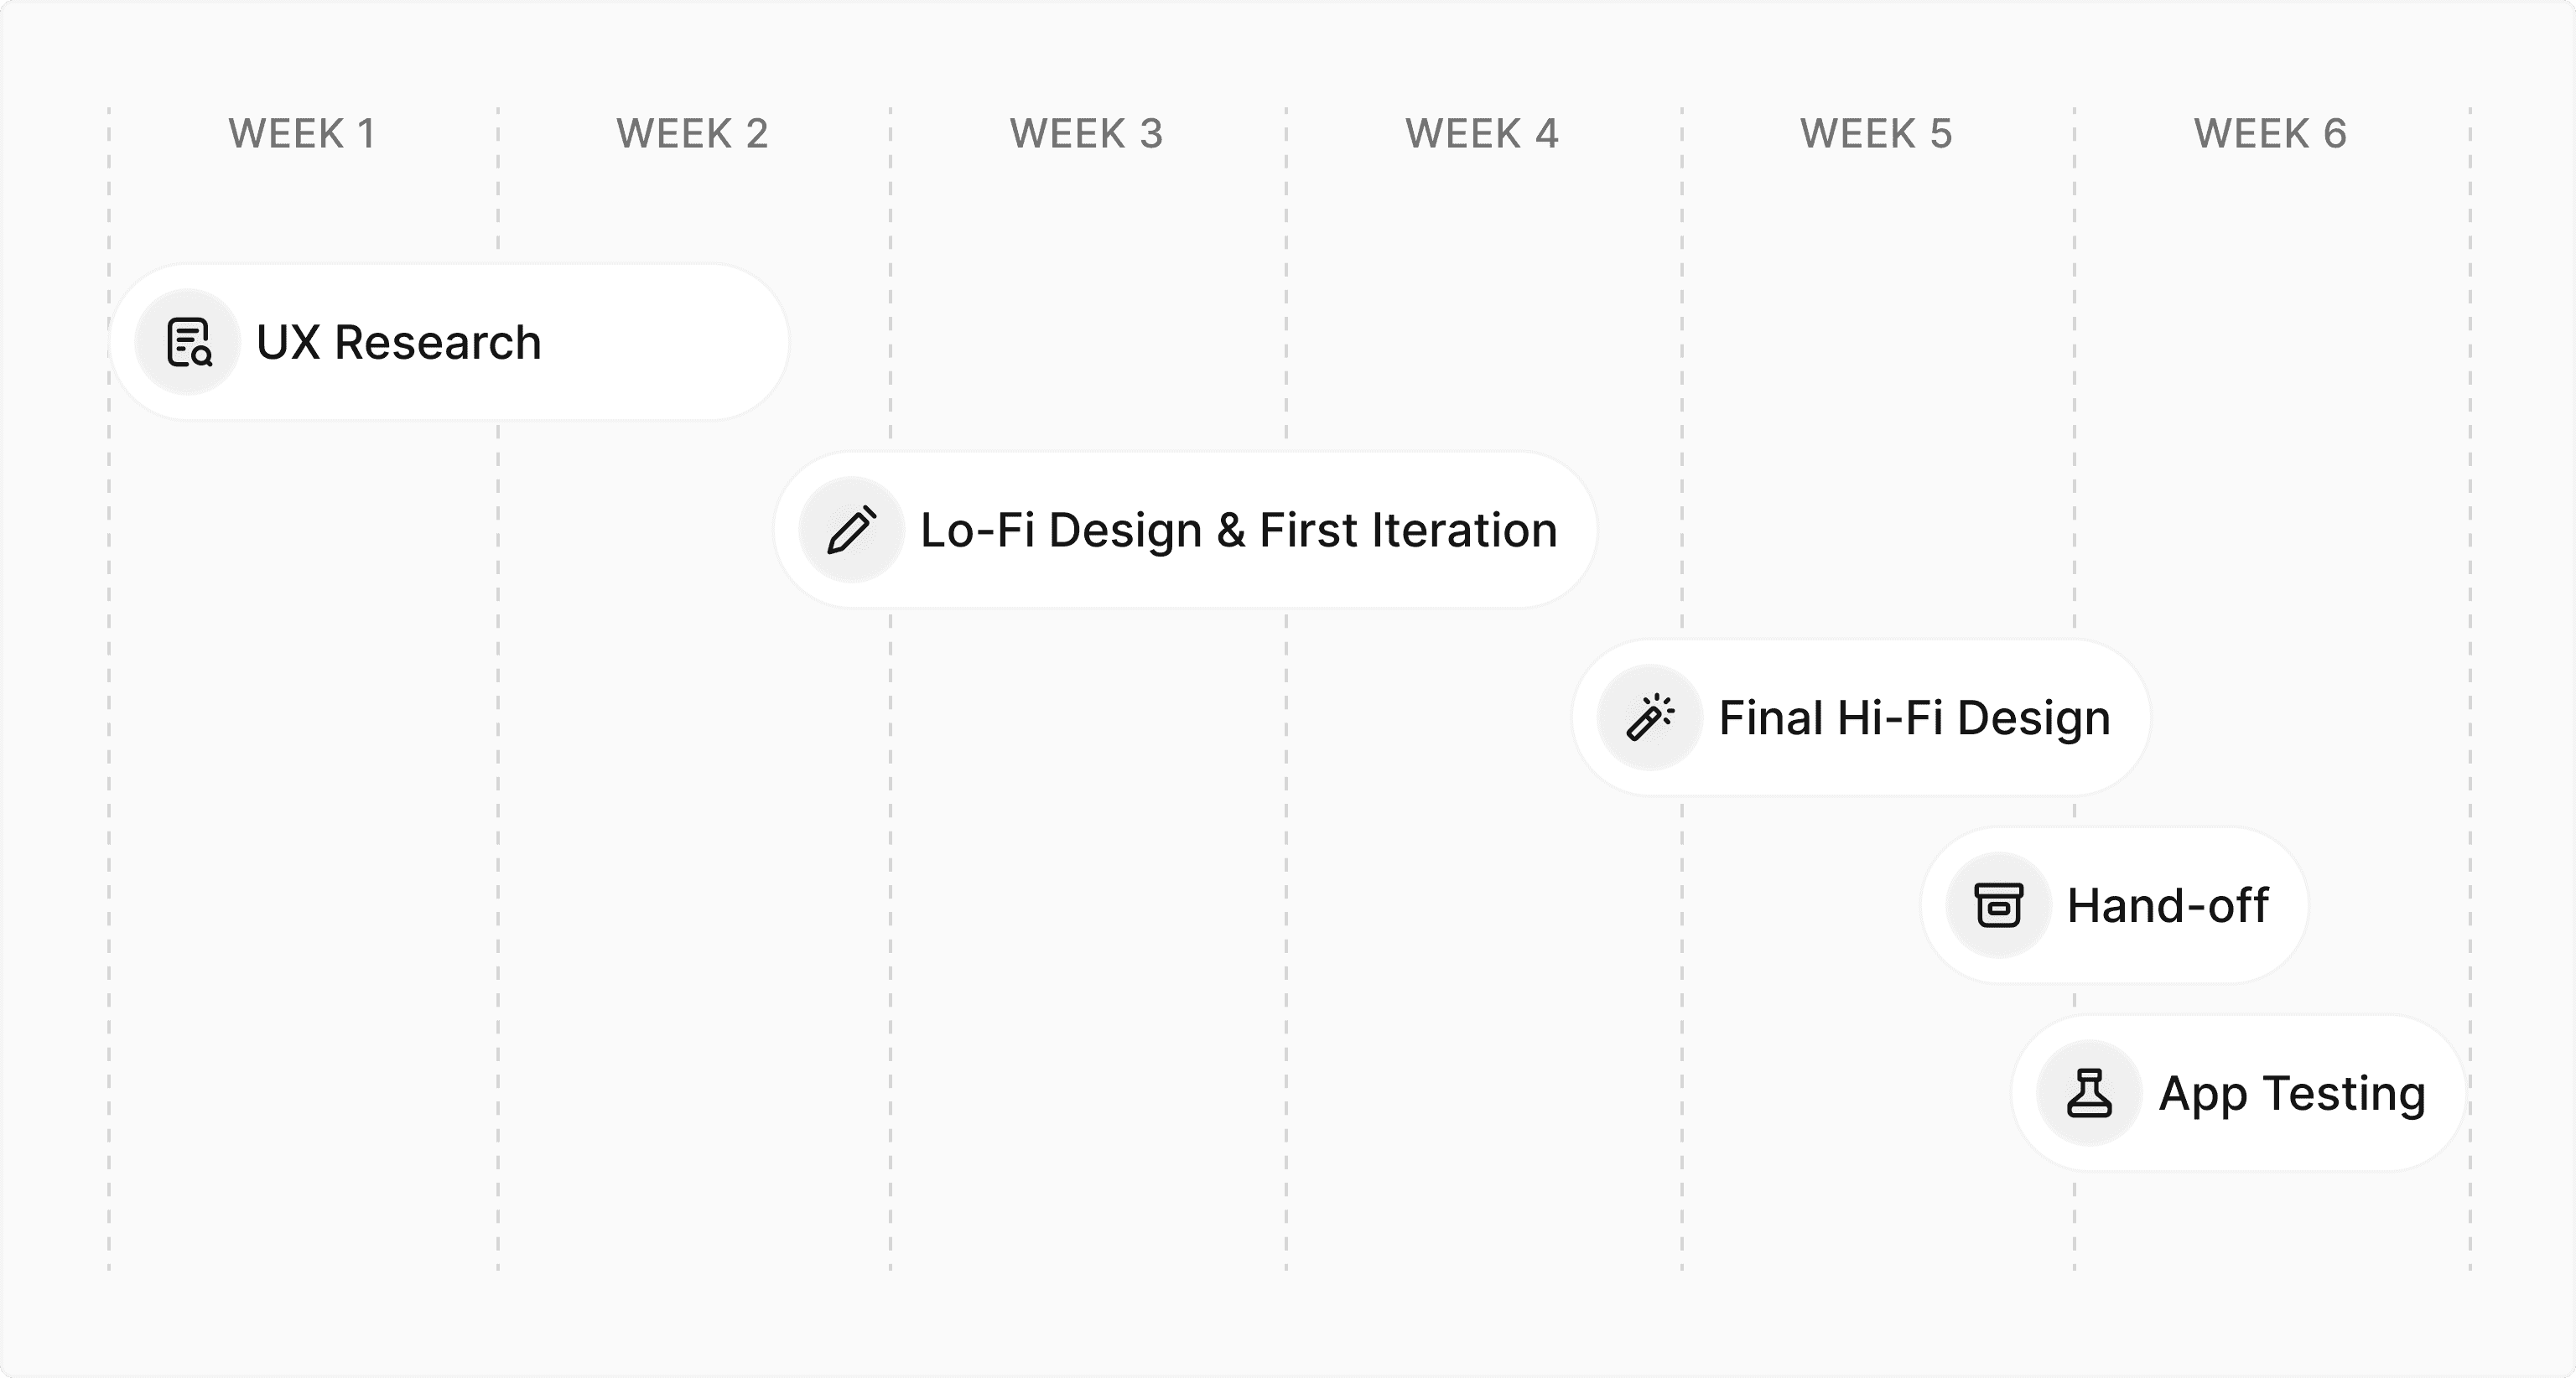The image size is (2576, 1378).
Task: Select the Lo-Fi Design & First Iteration bar
Action: [x=1186, y=530]
